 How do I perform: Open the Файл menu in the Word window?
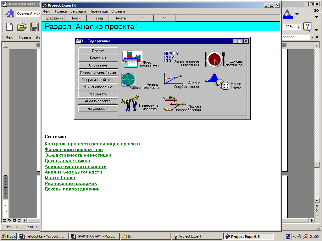[10, 37]
